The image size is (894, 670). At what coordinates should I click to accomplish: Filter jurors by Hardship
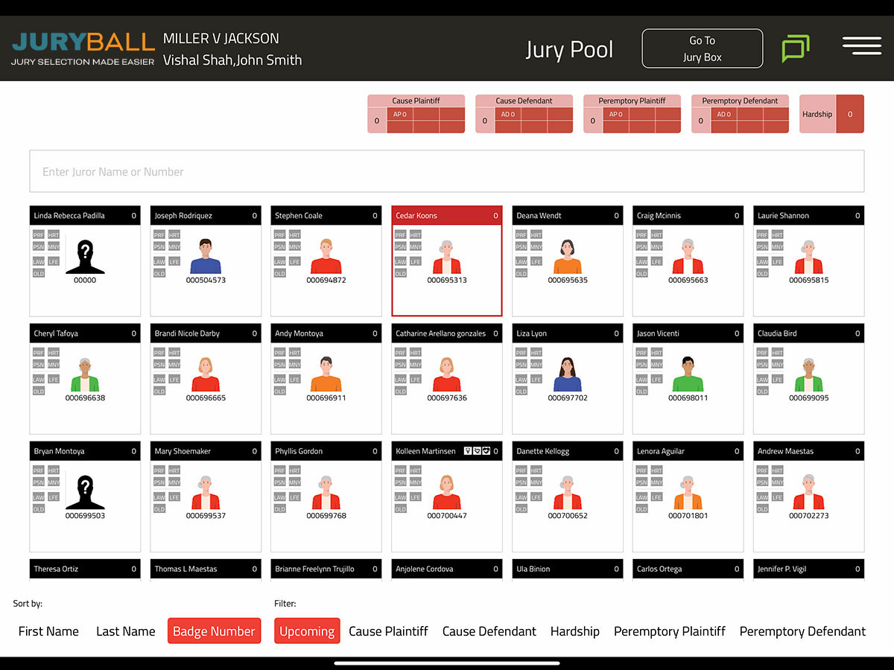(x=574, y=631)
